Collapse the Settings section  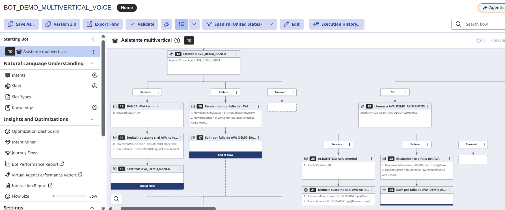pyautogui.click(x=92, y=208)
